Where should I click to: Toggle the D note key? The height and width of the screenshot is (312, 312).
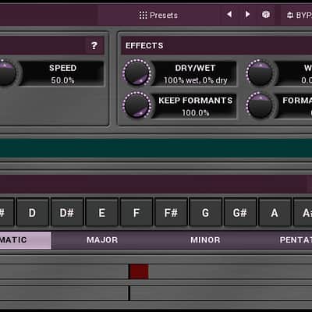coord(32,212)
